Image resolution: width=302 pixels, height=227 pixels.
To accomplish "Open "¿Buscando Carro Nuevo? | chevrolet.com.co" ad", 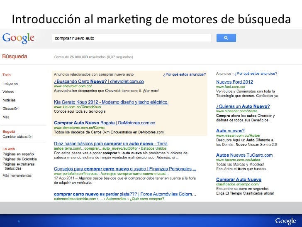I will tap(99, 81).
